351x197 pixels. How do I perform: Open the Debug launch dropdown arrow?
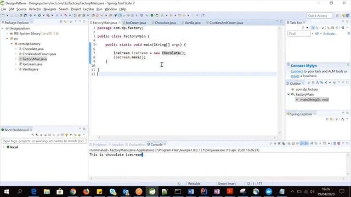tap(35, 15)
